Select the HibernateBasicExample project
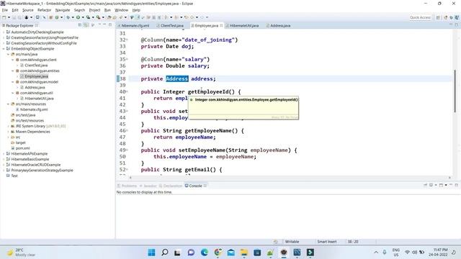Screen dimensions: 461x259 (x=30, y=159)
